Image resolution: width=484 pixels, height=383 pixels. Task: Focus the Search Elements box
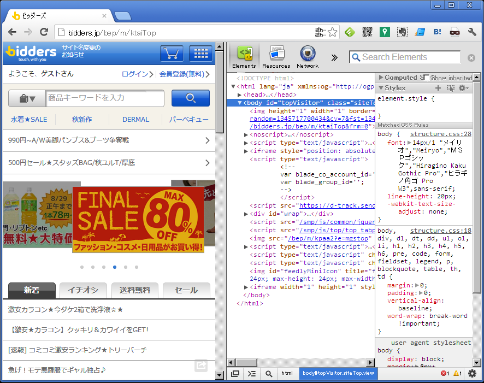(x=404, y=57)
